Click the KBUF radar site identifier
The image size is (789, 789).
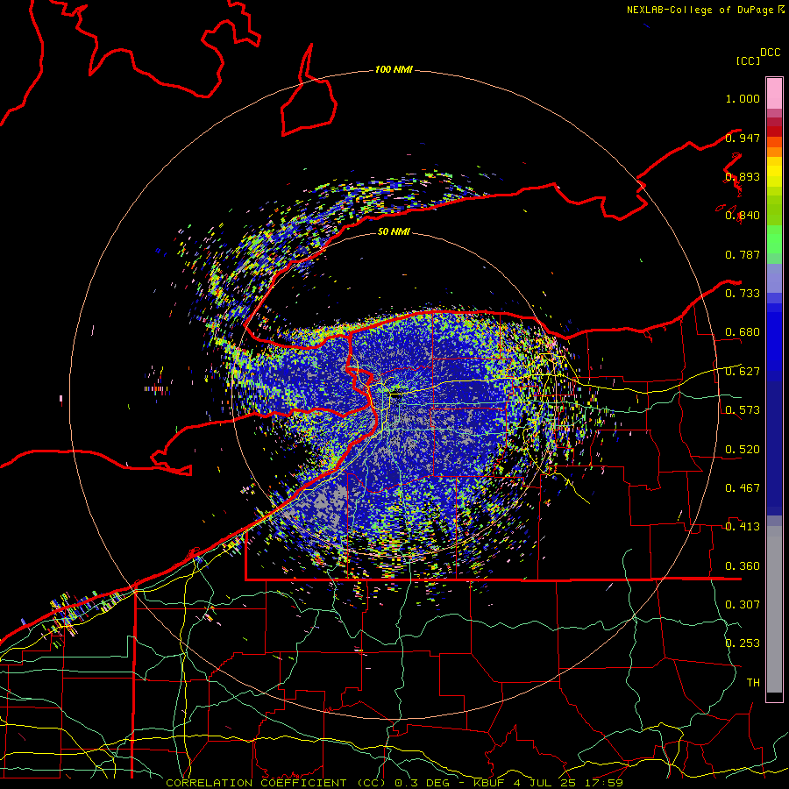coord(488,783)
